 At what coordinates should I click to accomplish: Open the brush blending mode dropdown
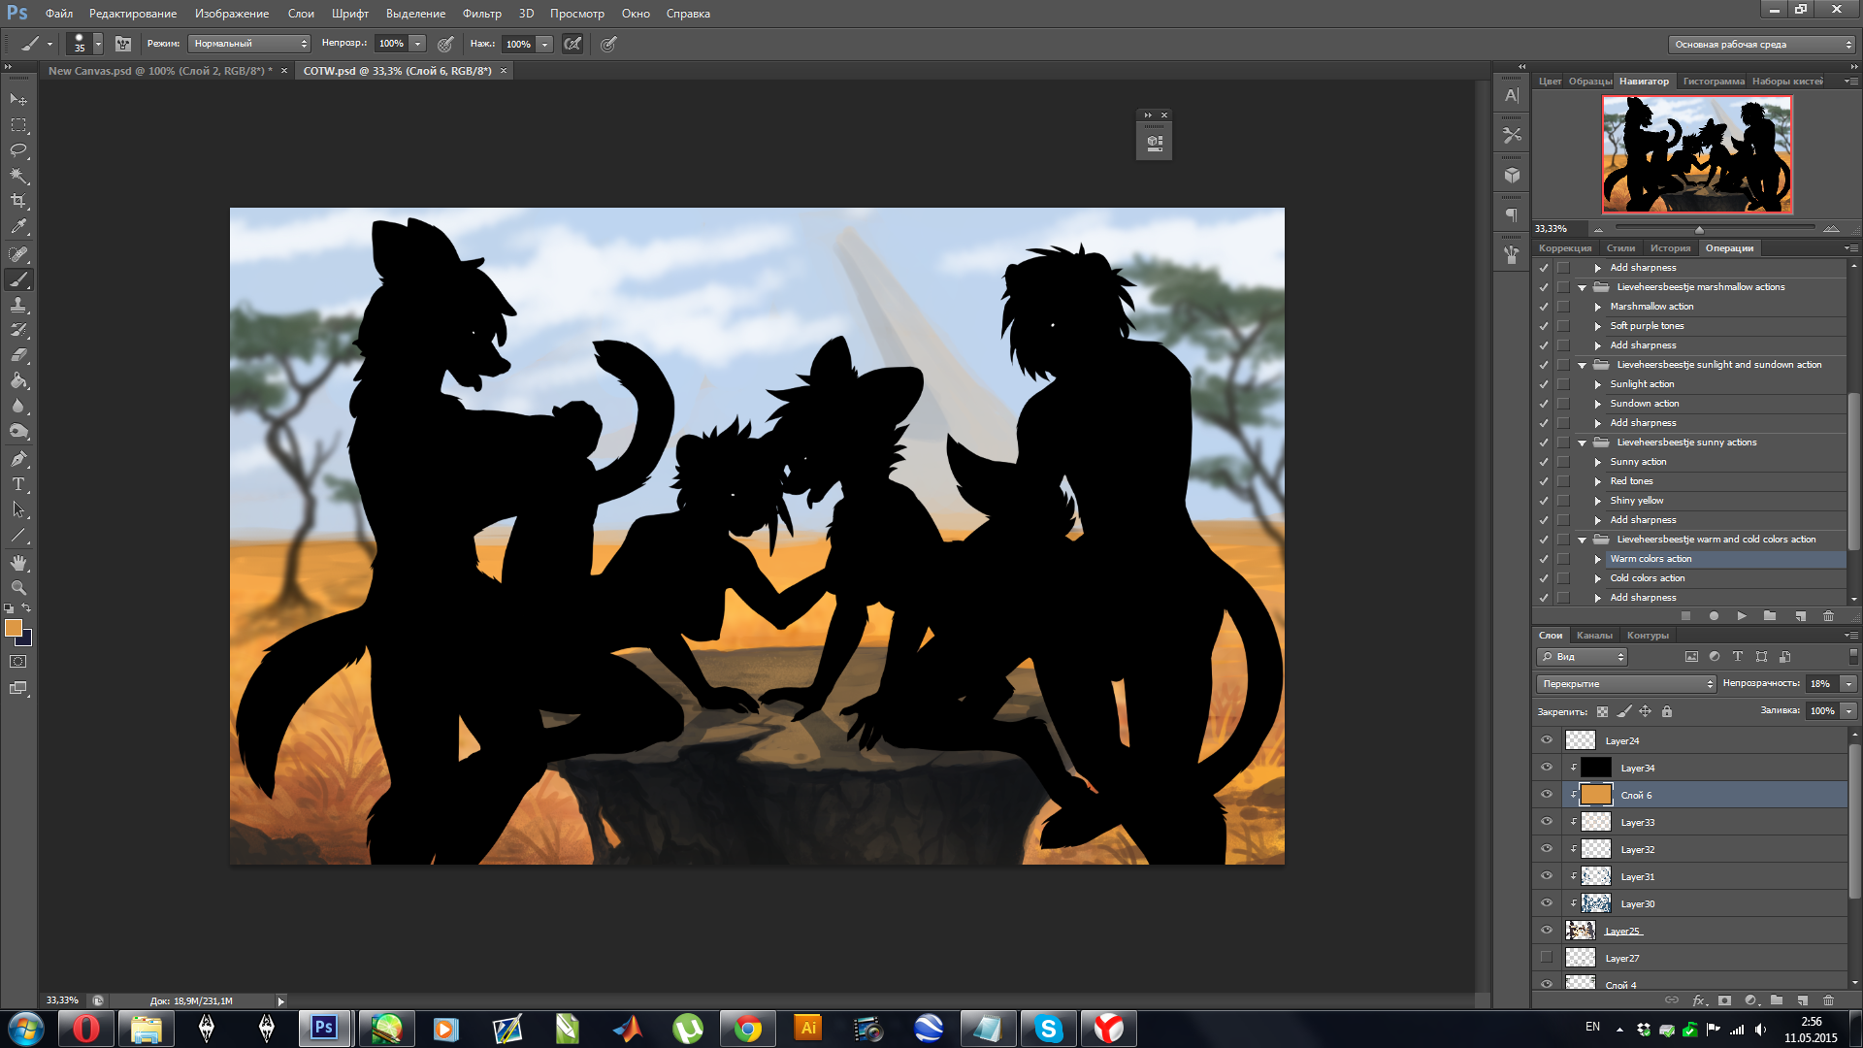[248, 44]
